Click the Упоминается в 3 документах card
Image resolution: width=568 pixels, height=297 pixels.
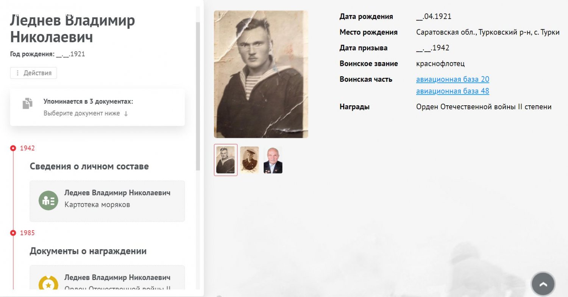(x=97, y=107)
